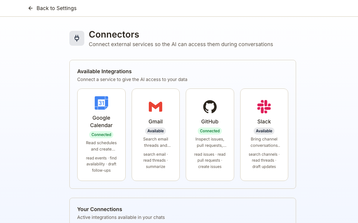Click 'Connect external services' subtitle text

(x=181, y=44)
